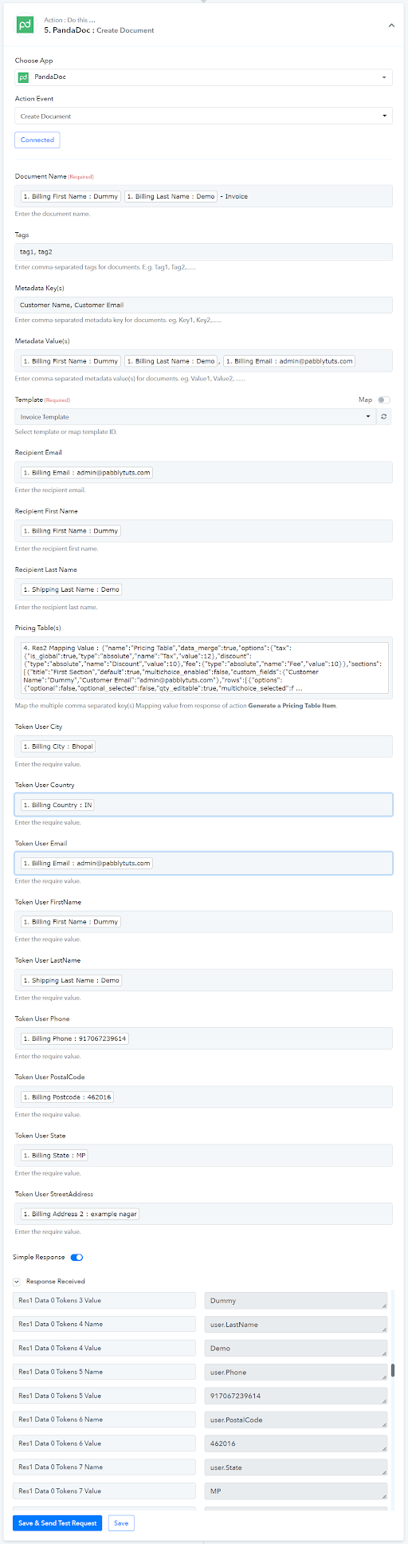Collapse the PandaDoc Create Document step

pyautogui.click(x=391, y=26)
